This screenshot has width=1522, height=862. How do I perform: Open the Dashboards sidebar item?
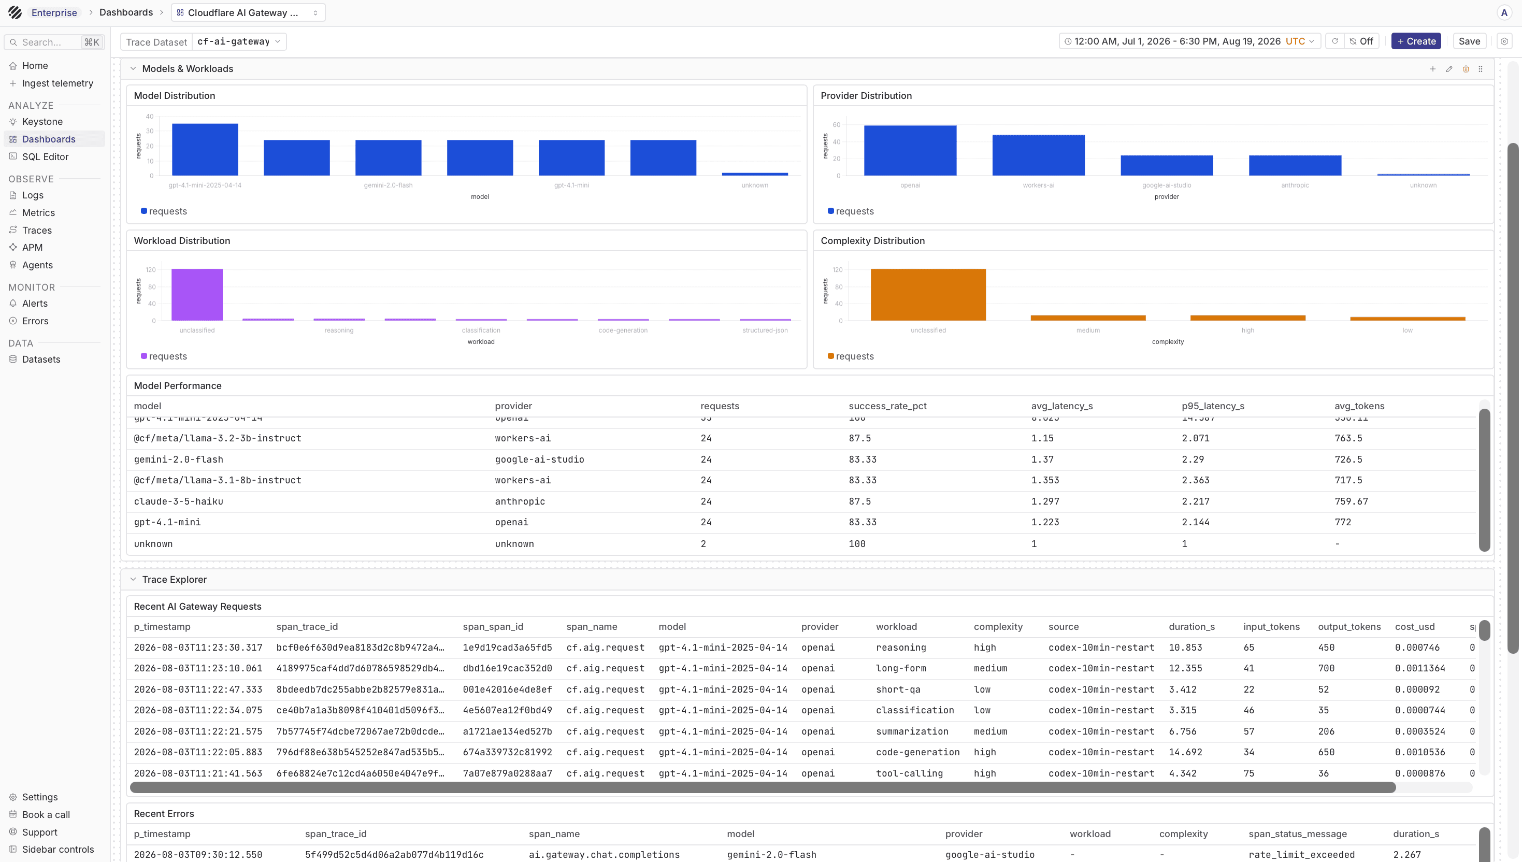[54, 139]
